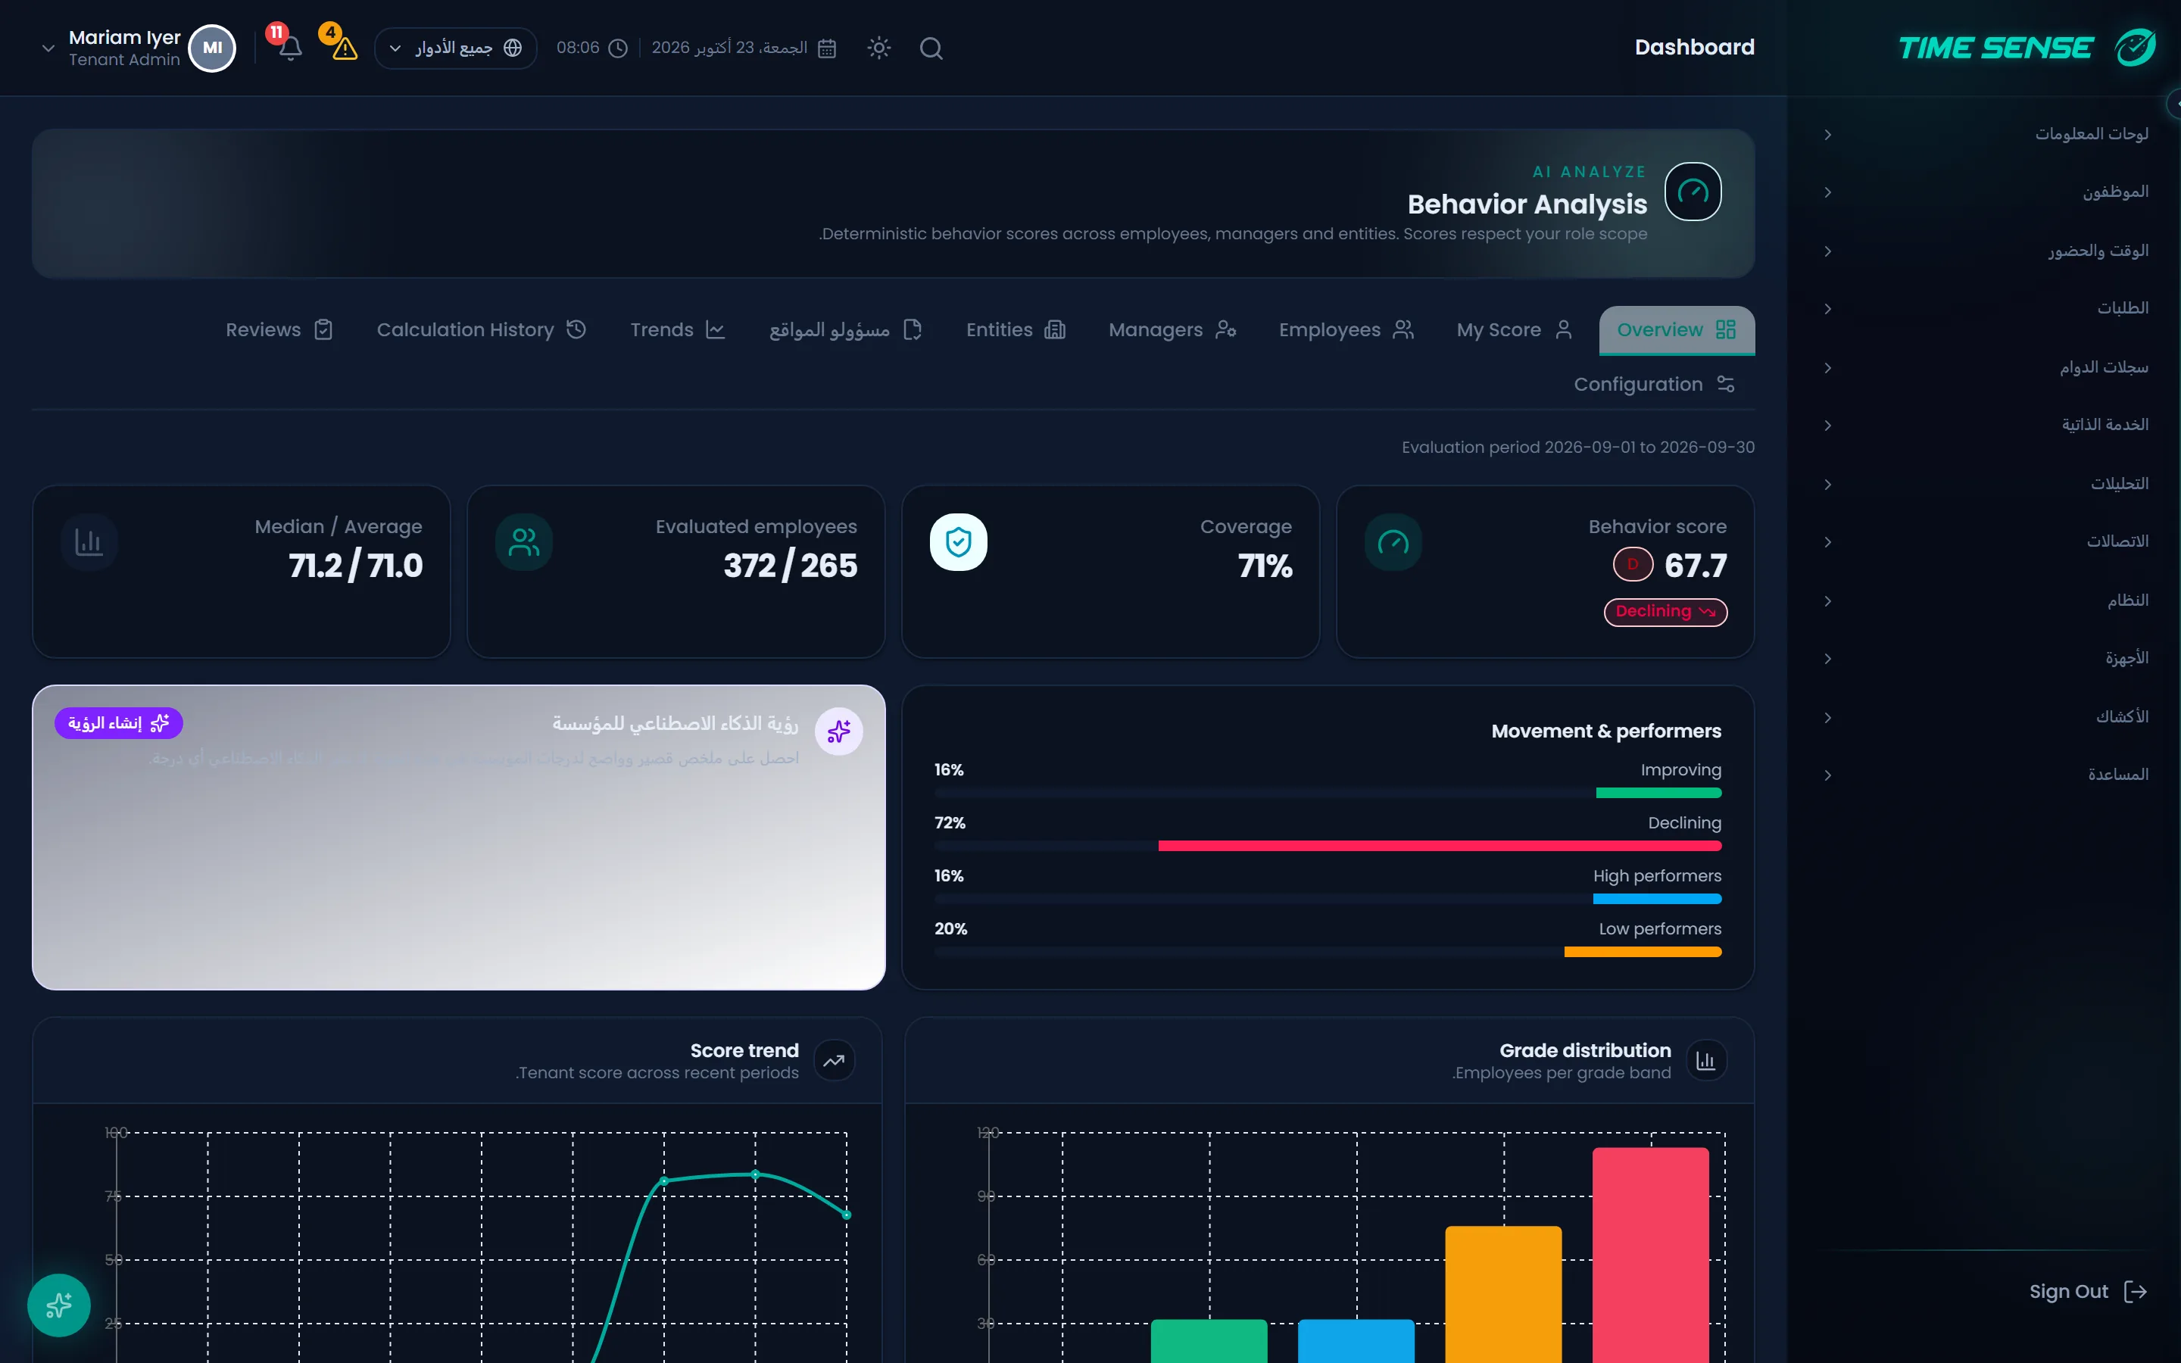Open the جميع الأدوار roles dropdown
The image size is (2181, 1363).
click(455, 48)
